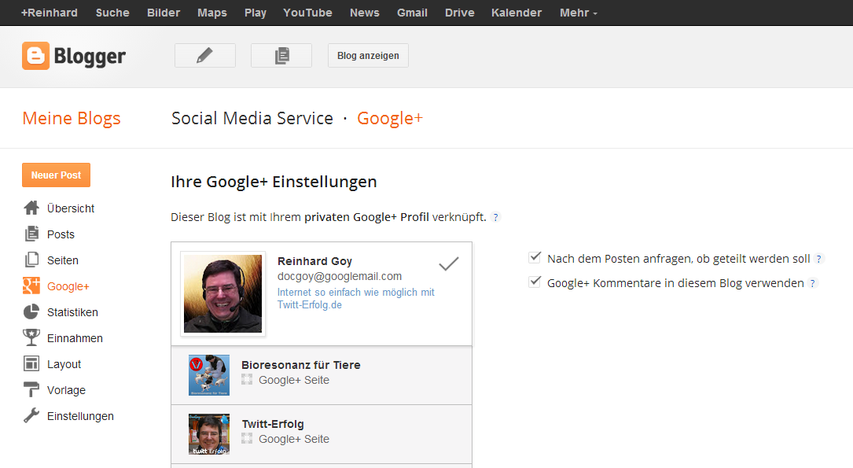Click the Blogger logo icon
The image size is (853, 468).
tap(35, 56)
